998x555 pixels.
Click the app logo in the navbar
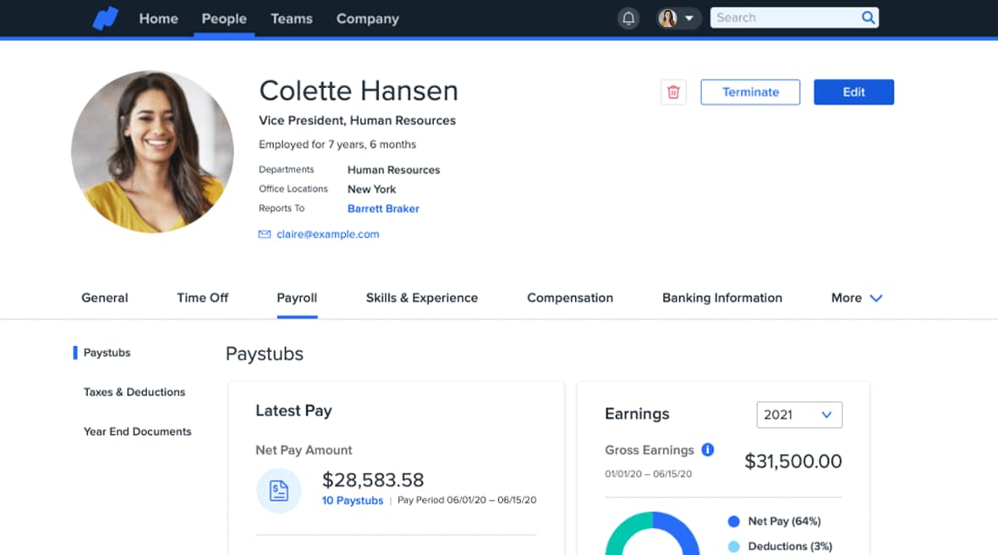(106, 19)
